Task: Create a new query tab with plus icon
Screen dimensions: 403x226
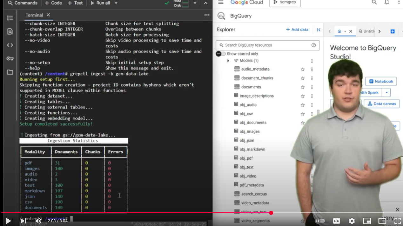Action: point(393,31)
